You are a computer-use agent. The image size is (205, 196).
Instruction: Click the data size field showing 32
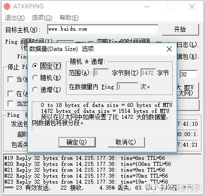[x=188, y=74]
